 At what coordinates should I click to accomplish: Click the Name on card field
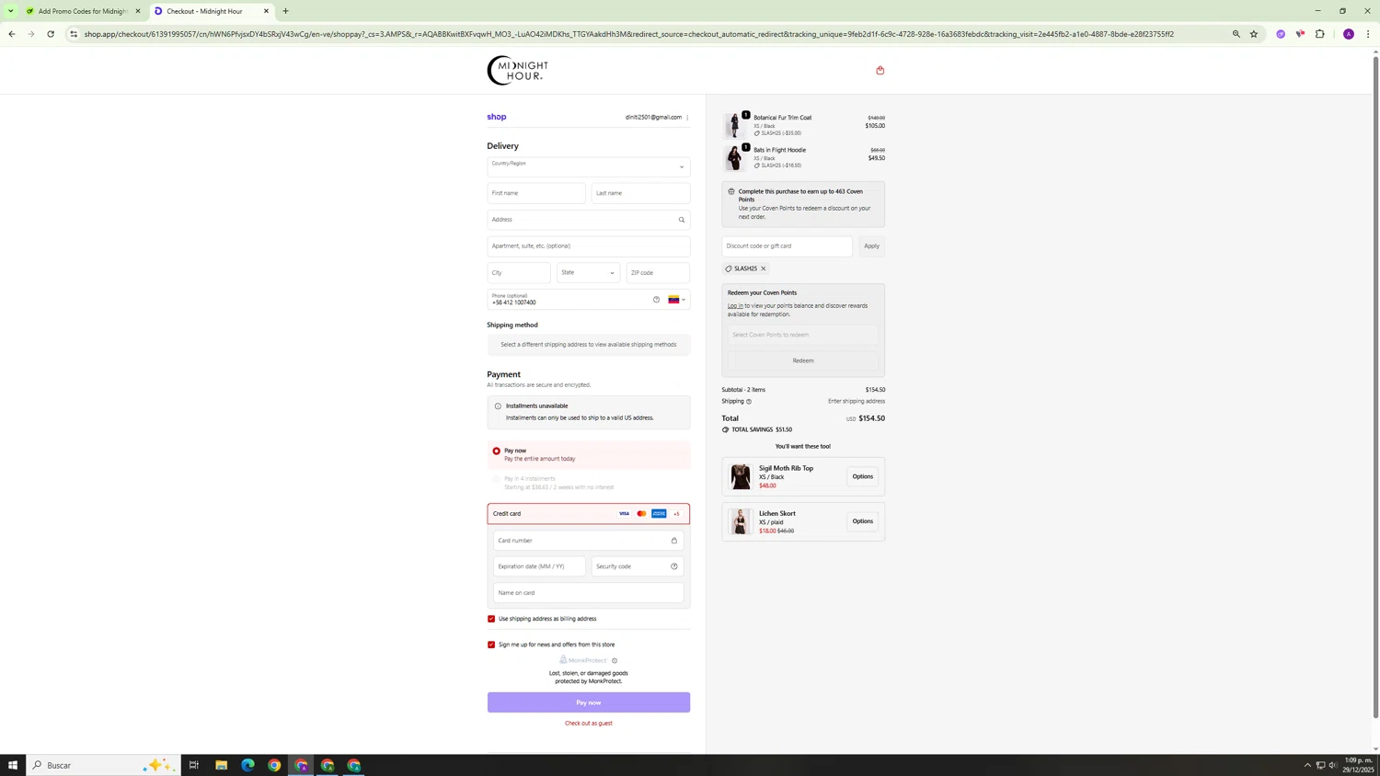point(589,593)
